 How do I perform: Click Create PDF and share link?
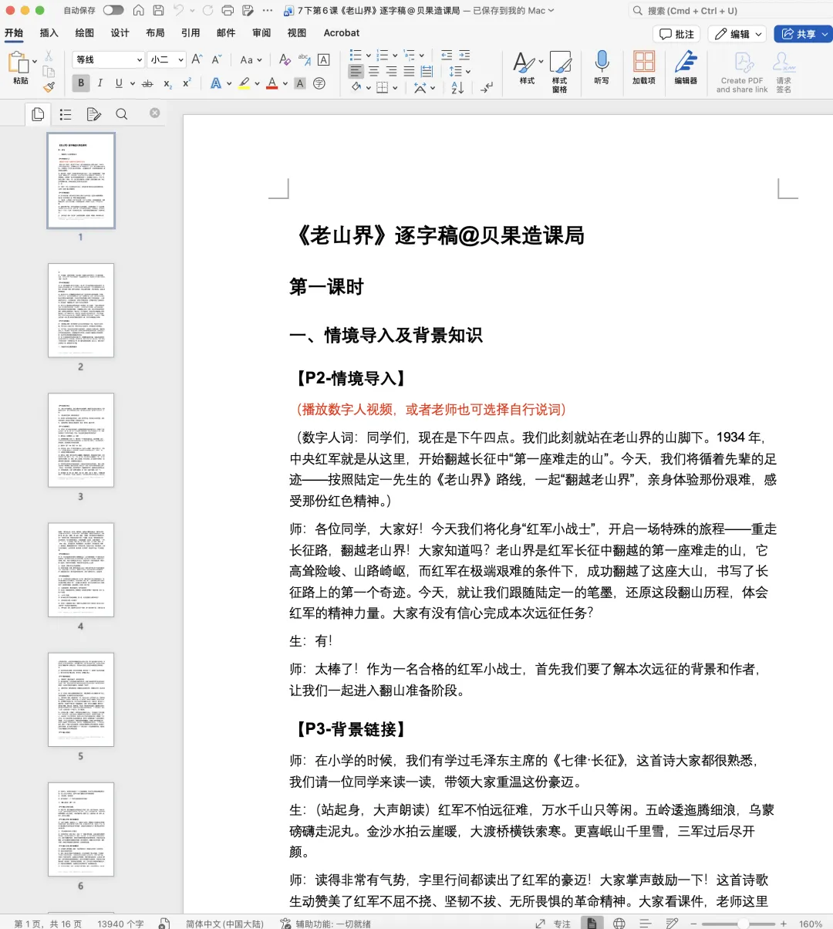742,72
